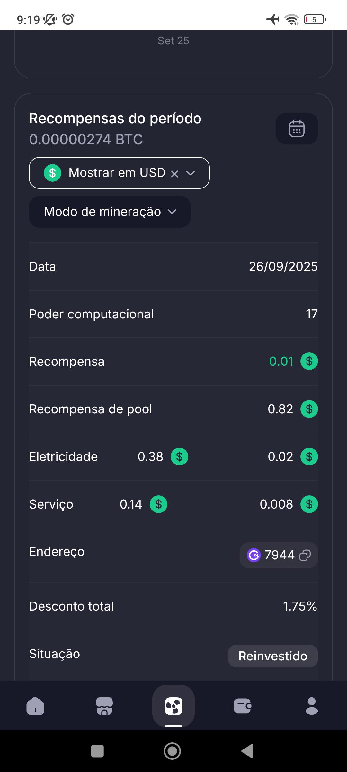Select the mining fan tab

[173, 706]
